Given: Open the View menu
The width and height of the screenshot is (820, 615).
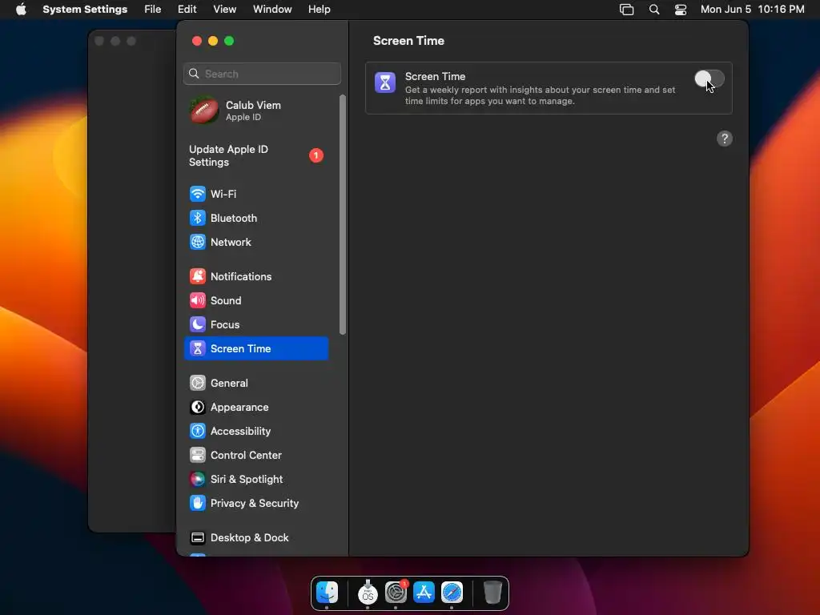Looking at the screenshot, I should [224, 10].
